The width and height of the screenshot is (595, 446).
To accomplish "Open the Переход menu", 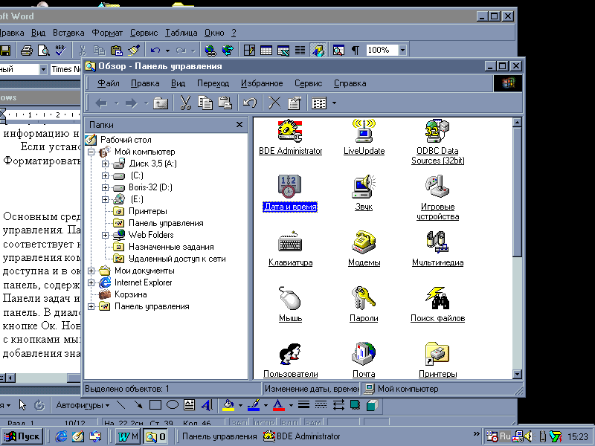I will (213, 83).
